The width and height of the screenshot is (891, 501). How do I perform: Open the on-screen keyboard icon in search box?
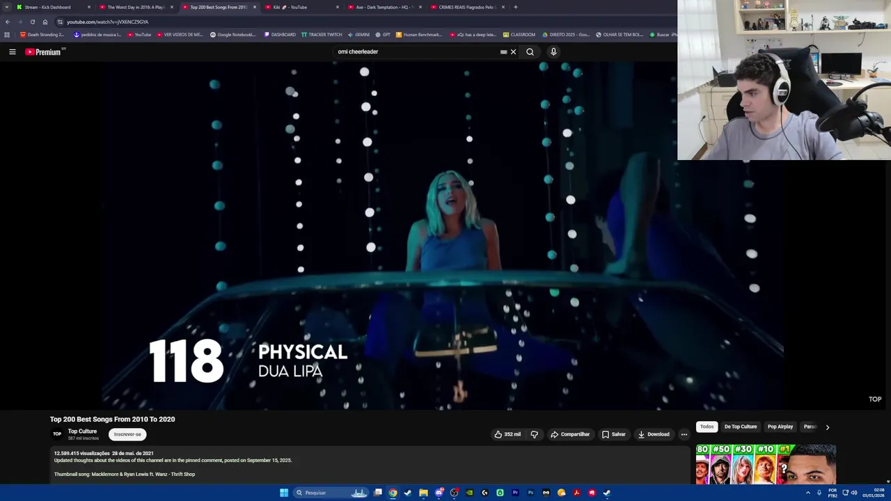503,51
